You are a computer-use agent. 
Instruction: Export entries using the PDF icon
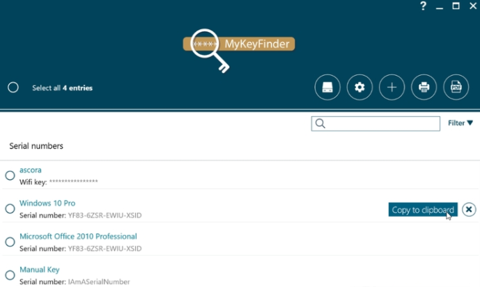pos(456,87)
